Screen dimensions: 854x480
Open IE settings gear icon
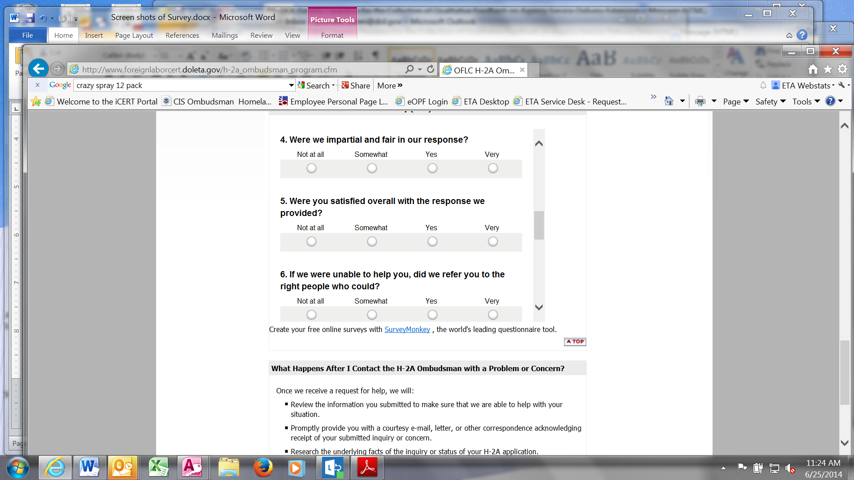tap(842, 69)
